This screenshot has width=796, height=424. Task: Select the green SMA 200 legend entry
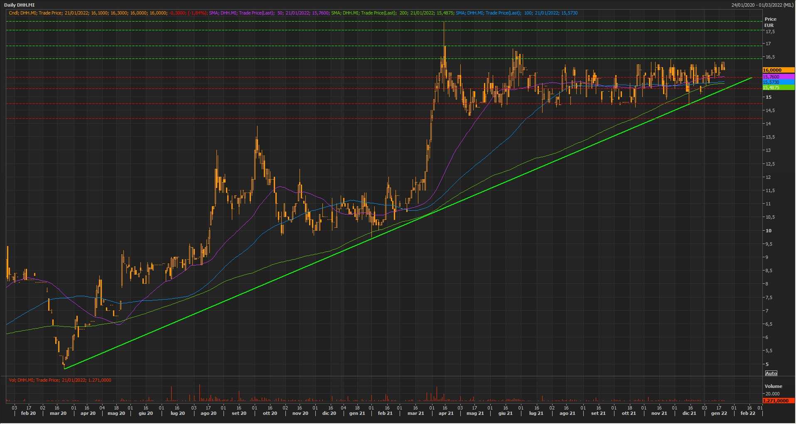(x=392, y=13)
